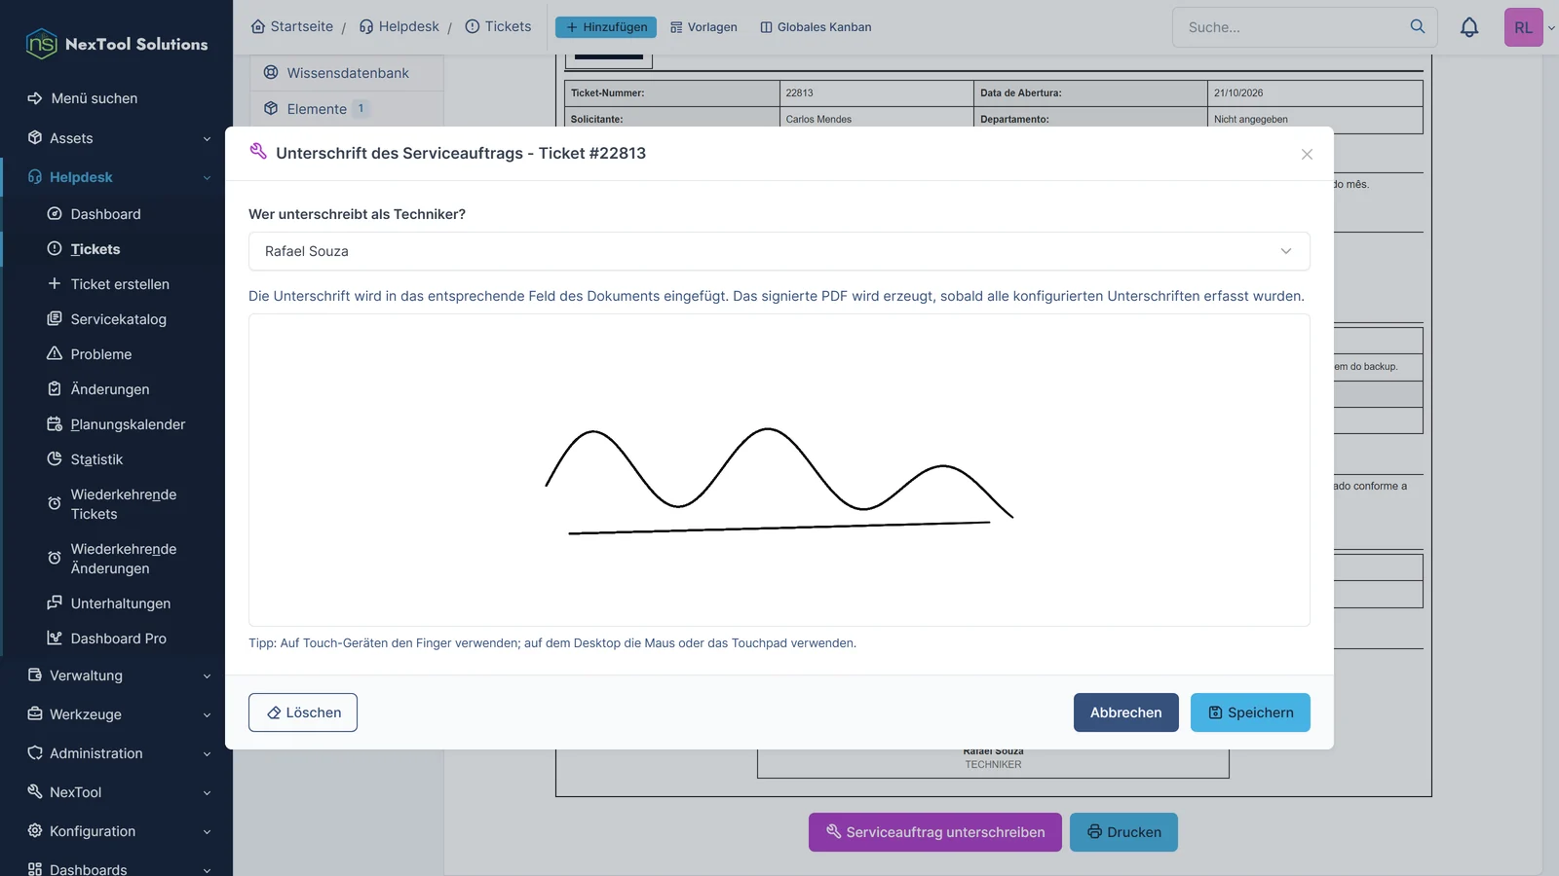Open the technician dropdown showing Rafael Souza

point(779,251)
